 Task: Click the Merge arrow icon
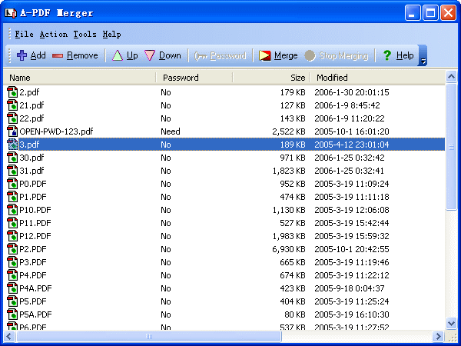(264, 55)
